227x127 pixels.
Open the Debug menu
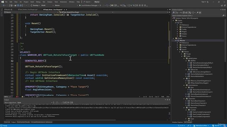38,2
